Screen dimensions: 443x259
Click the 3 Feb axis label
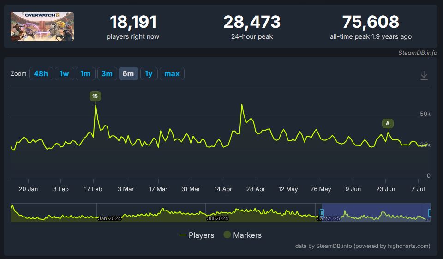point(61,189)
